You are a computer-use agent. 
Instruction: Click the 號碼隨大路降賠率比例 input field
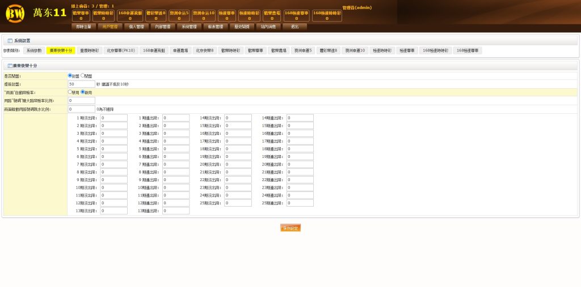(82, 101)
